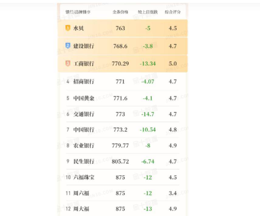Click the 5.0 rating for 工商银行

173,64
